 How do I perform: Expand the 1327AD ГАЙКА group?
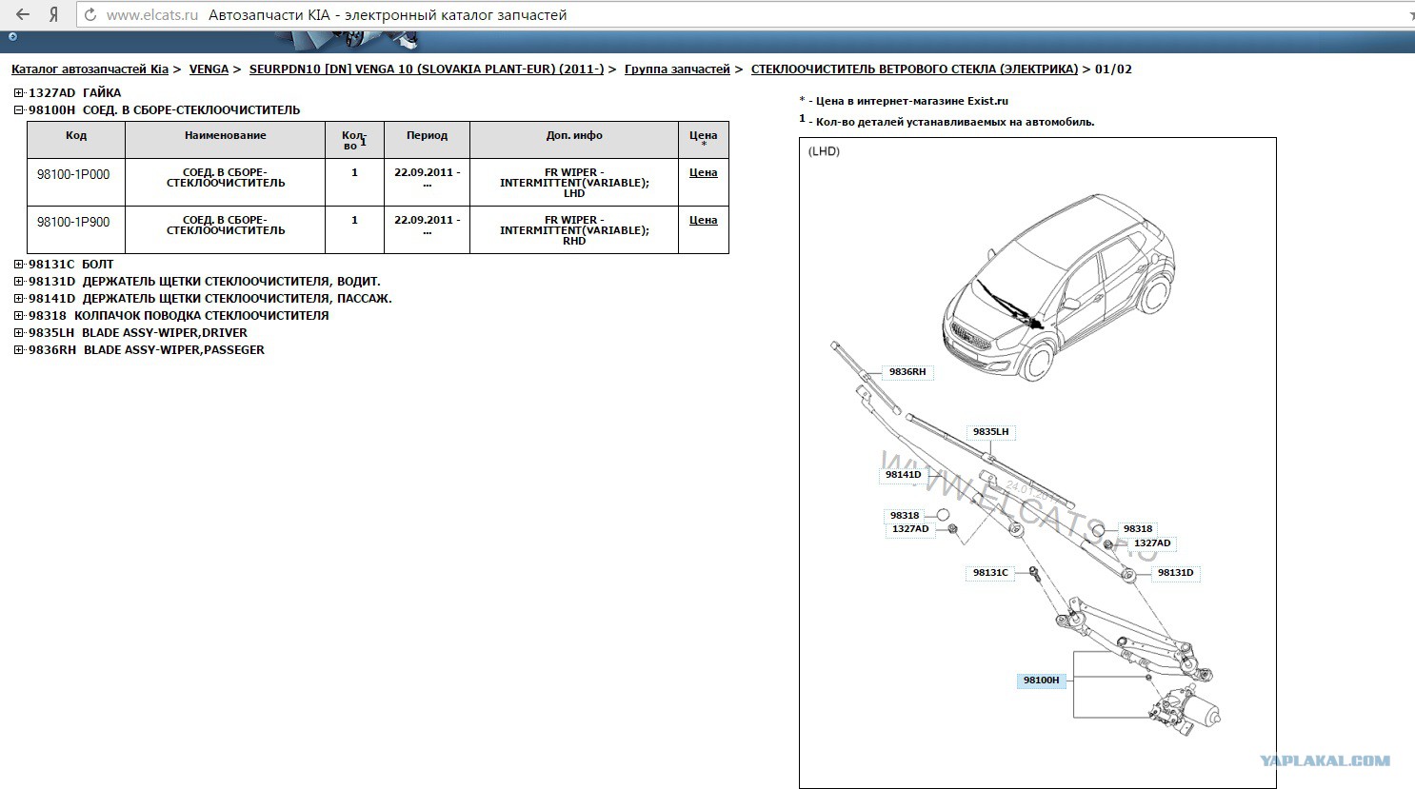click(x=19, y=93)
